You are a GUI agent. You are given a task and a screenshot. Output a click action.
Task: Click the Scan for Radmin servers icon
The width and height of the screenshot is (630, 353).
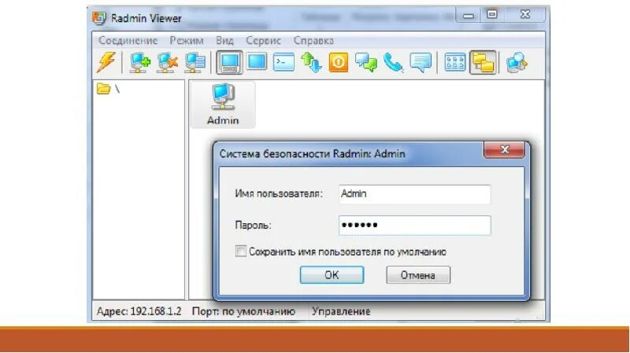[x=517, y=63]
